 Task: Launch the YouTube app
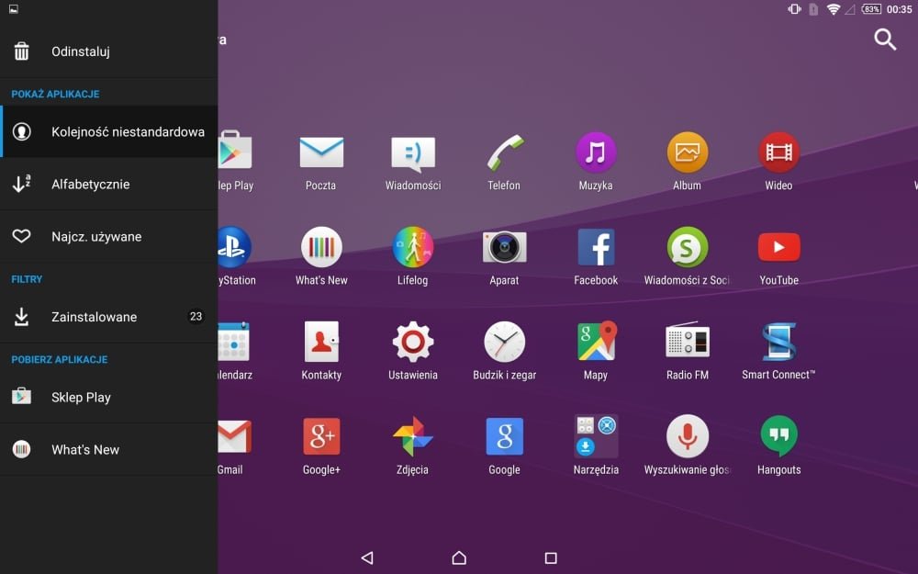pyautogui.click(x=778, y=247)
